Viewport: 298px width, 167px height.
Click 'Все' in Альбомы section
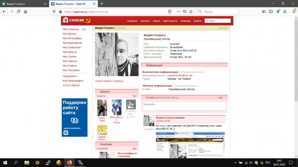point(134,149)
